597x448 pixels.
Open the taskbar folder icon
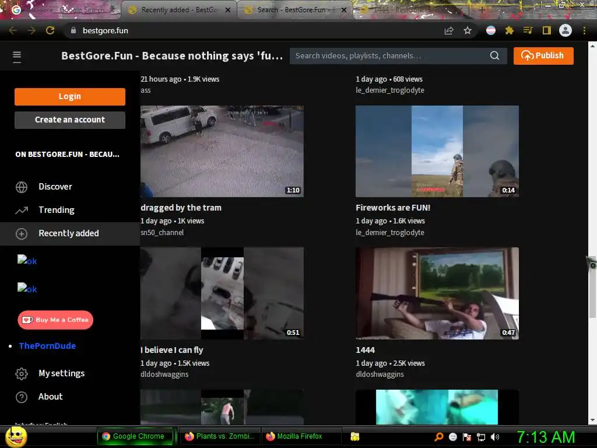355,436
